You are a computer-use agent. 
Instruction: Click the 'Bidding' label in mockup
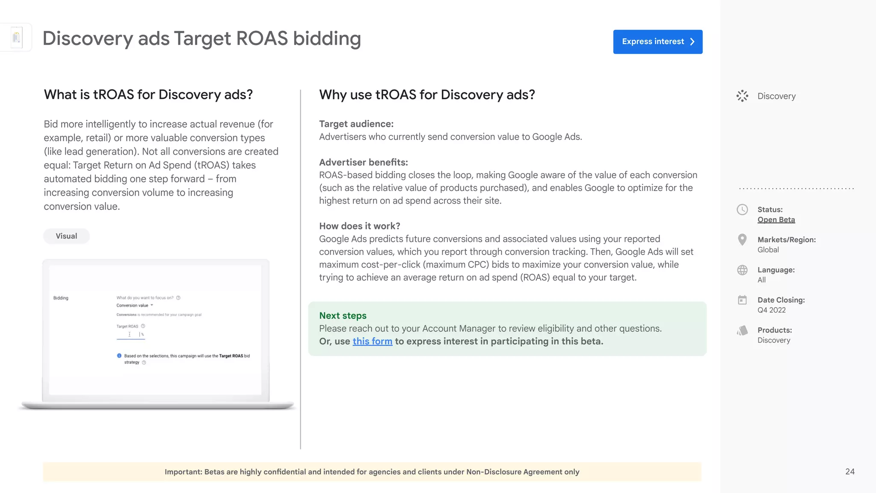[61, 298]
